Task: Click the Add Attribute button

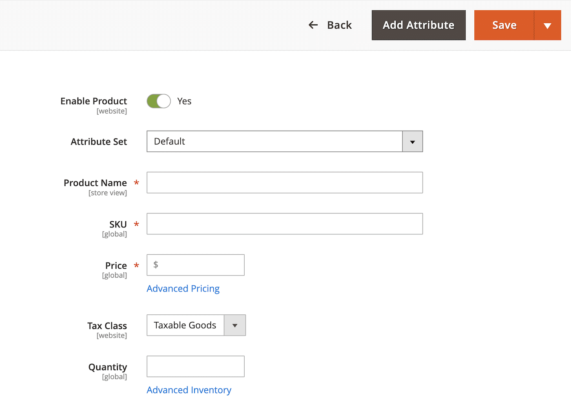Action: 418,25
